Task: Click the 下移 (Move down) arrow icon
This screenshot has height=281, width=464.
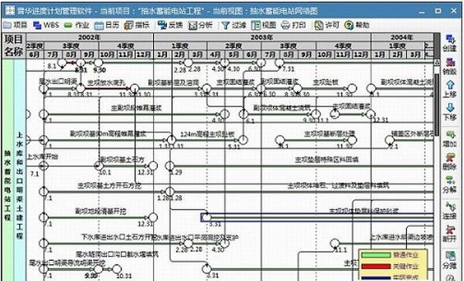Action: [x=450, y=112]
